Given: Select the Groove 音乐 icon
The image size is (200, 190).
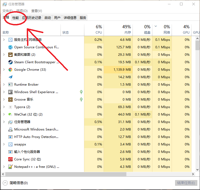Looking at the screenshot, I should point(10,100).
